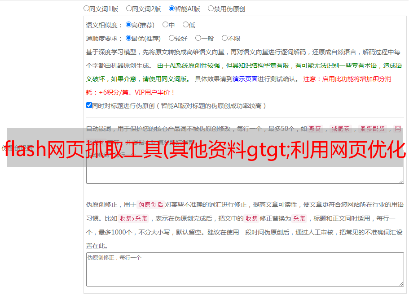Viewport: 409px width, 295px height.
Task: Set 语义相似度 to 低
Action: (185, 25)
